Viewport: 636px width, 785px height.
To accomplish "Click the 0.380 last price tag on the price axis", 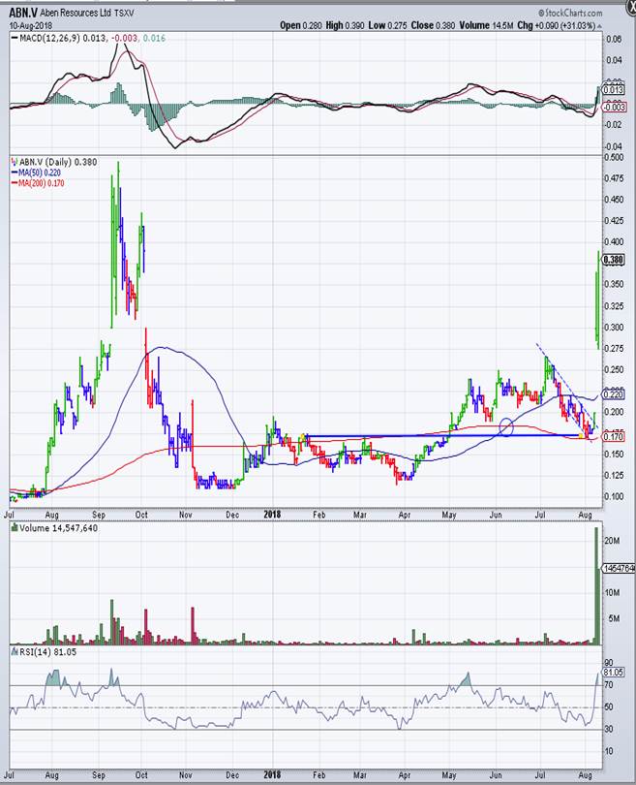I will tap(614, 260).
